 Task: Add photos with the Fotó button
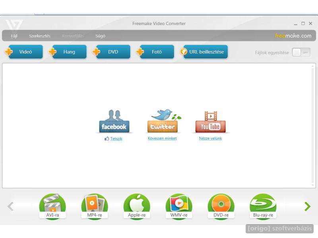155,52
